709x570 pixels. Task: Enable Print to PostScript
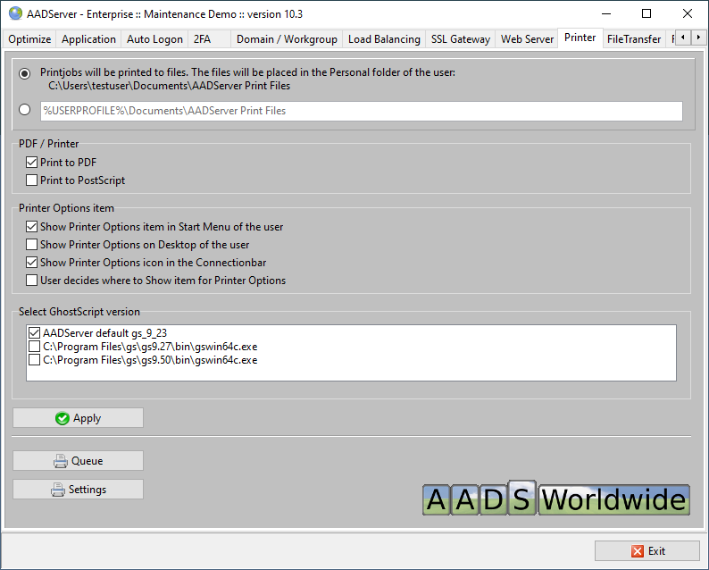tap(33, 180)
